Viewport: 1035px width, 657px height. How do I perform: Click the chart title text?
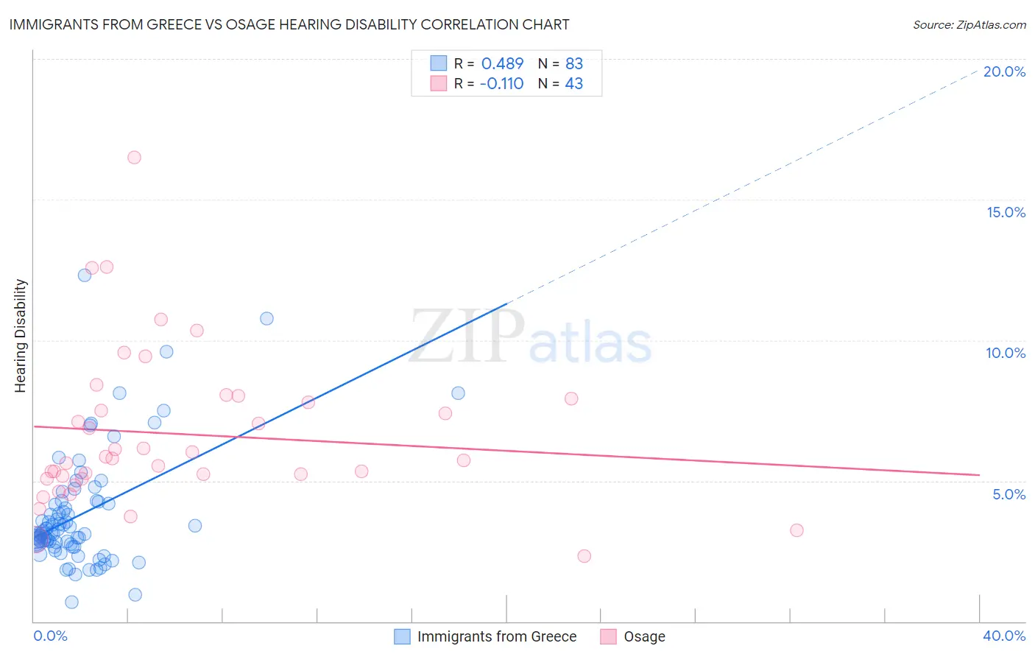coord(289,24)
